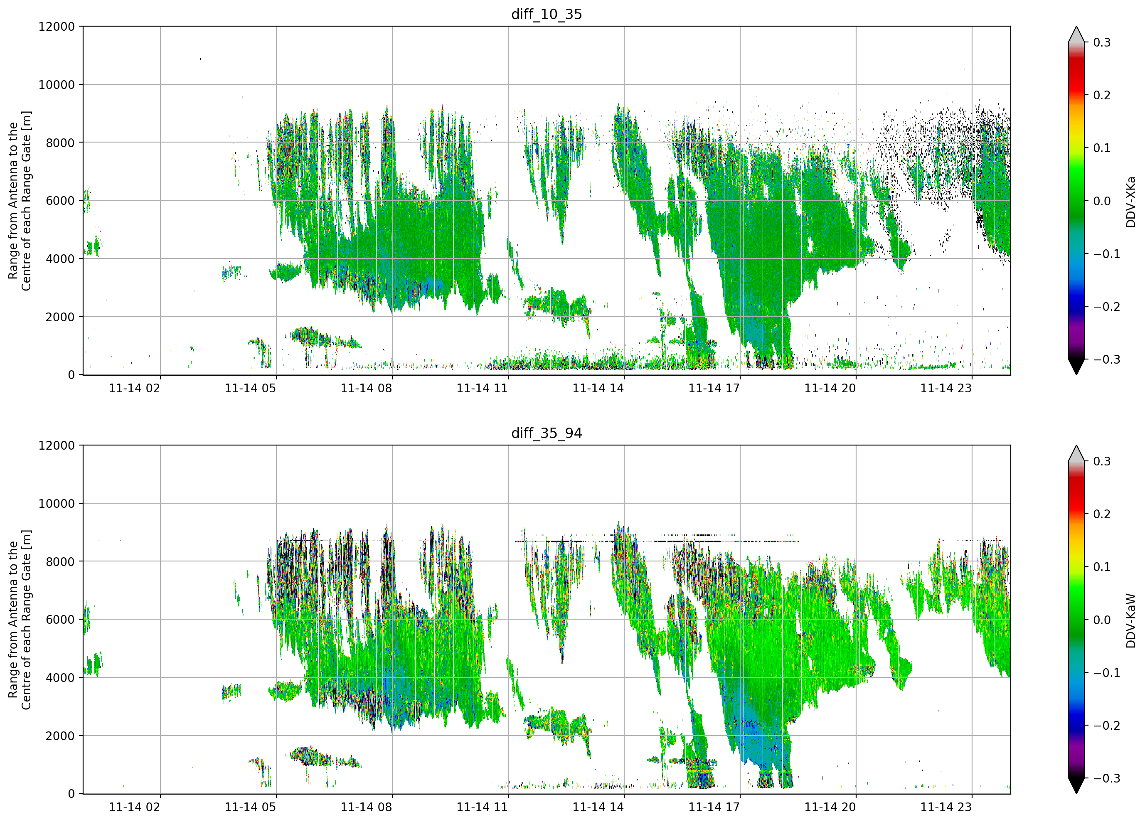Click the 4000 y-tick on diff_10_35
Image resolution: width=1145 pixels, height=822 pixels.
click(60, 258)
